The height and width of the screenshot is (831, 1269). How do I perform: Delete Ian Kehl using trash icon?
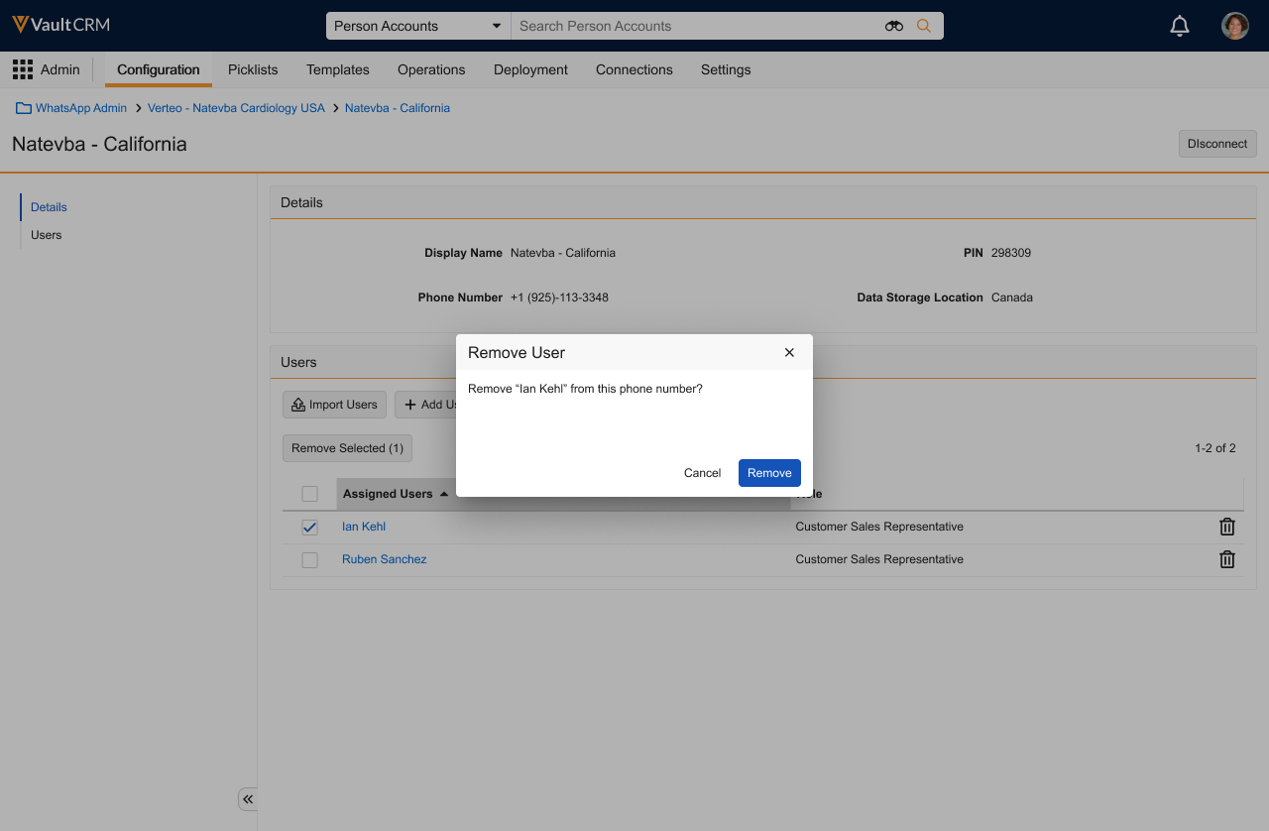click(x=1226, y=527)
